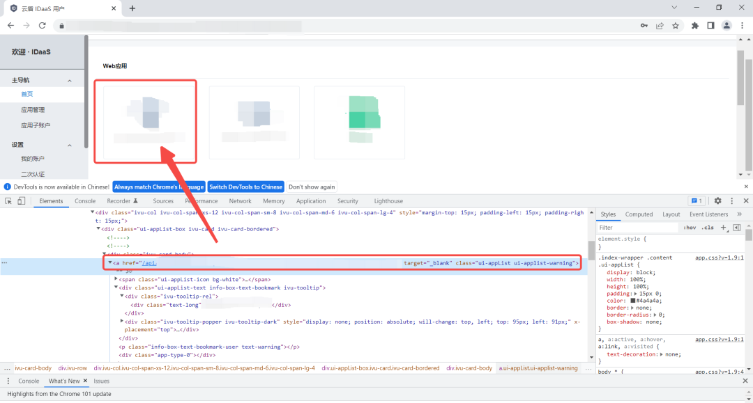This screenshot has width=753, height=403.
Task: Open the app.css link for .ui-appList rule
Action: pyautogui.click(x=719, y=258)
